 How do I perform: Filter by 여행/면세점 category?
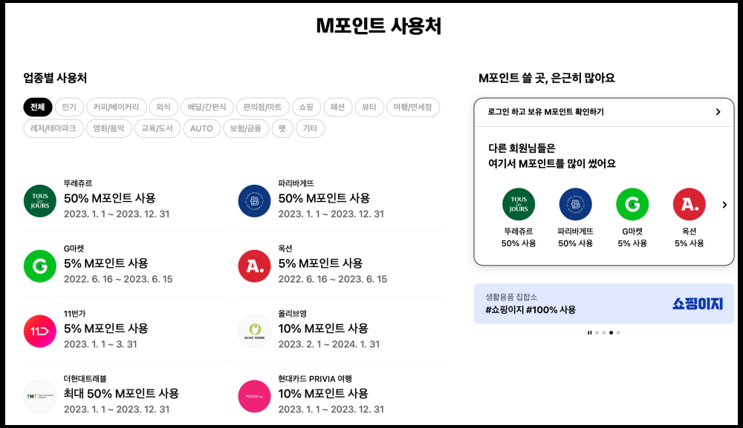coord(412,107)
